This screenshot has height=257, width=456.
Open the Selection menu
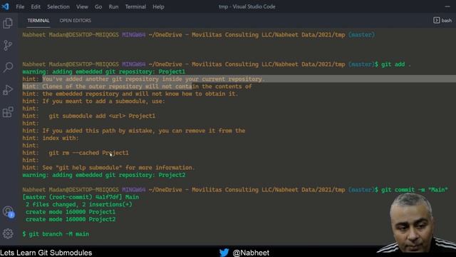(58, 6)
